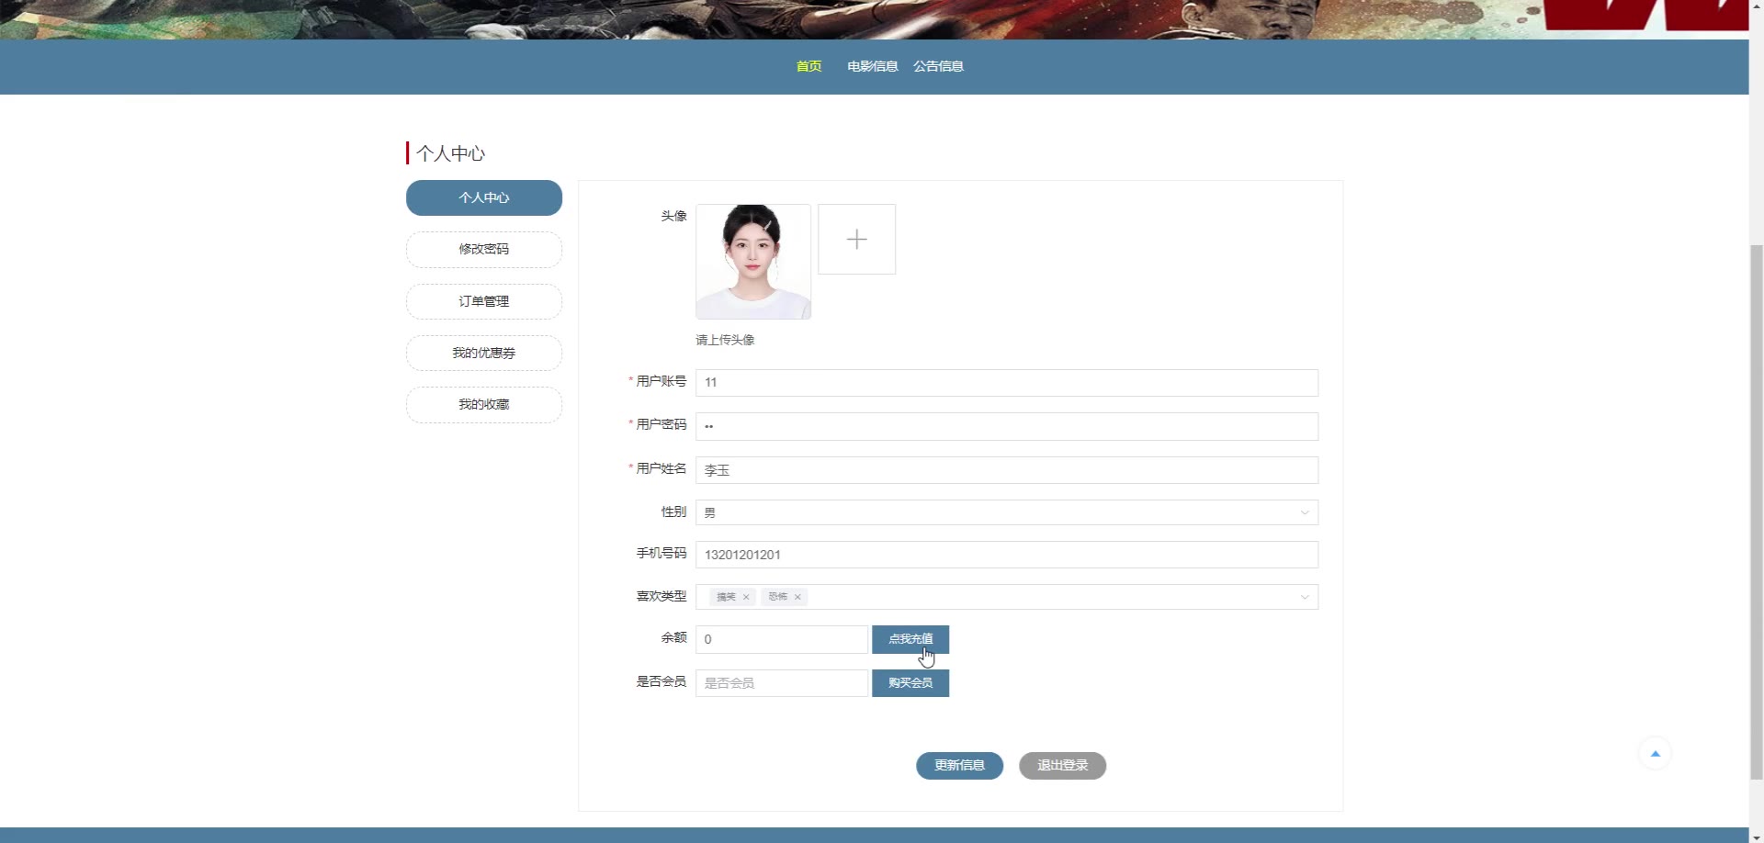Screen dimensions: 1764x843
Task: Click the 是否会员 input field
Action: point(782,683)
